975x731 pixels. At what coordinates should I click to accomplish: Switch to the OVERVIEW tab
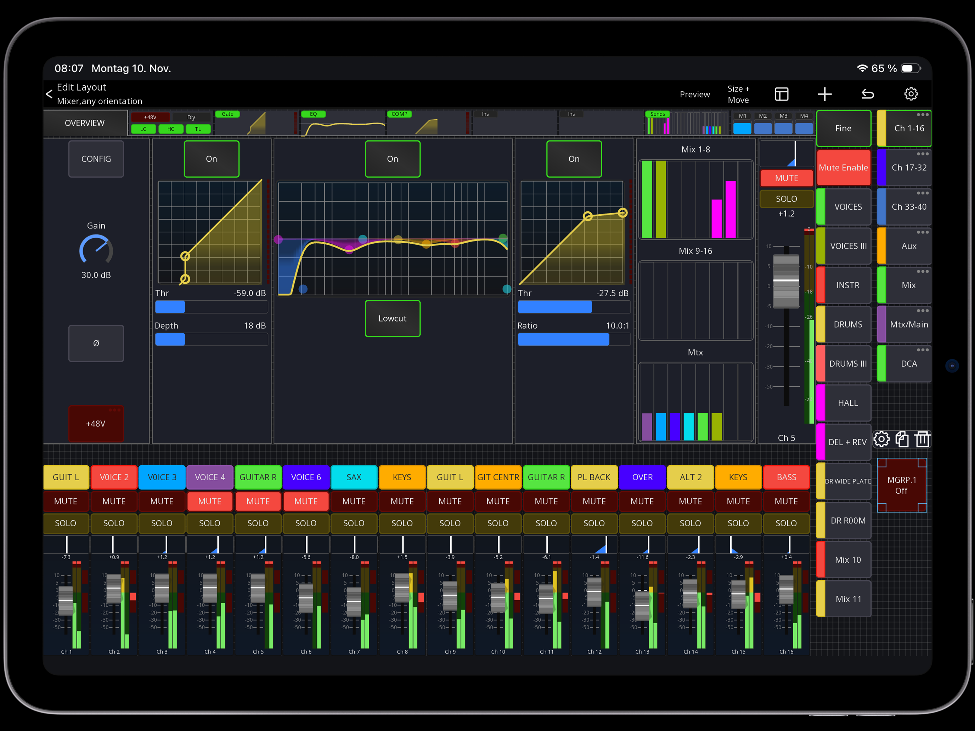pyautogui.click(x=85, y=123)
